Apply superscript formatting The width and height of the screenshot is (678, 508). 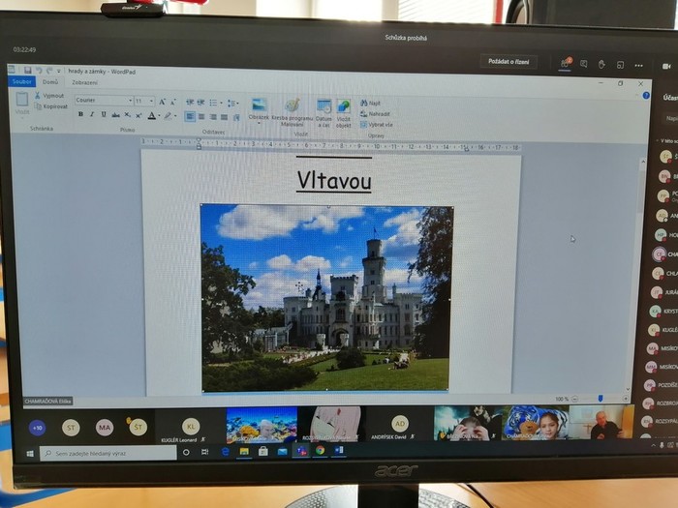pos(139,115)
